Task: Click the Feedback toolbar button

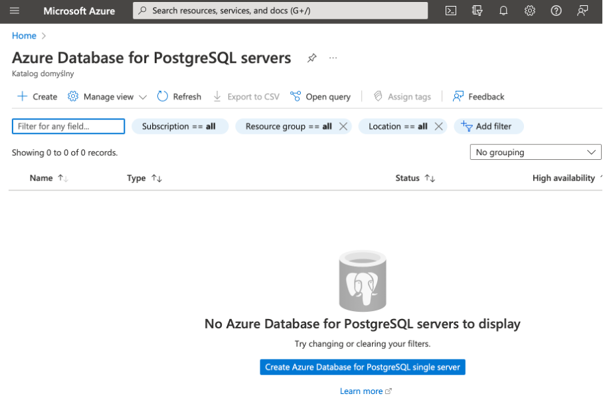Action: [478, 96]
